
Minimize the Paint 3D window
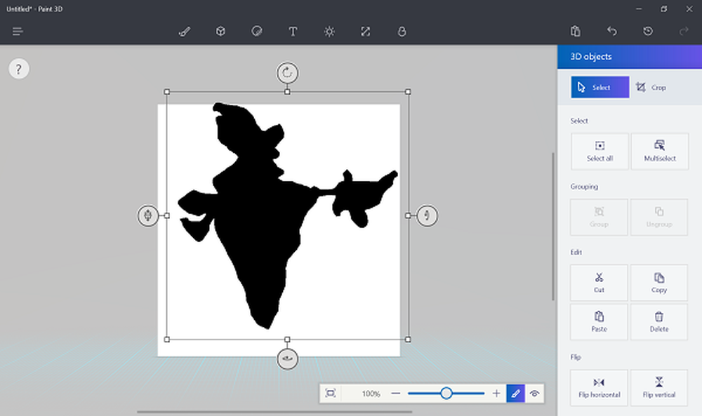[x=640, y=9]
